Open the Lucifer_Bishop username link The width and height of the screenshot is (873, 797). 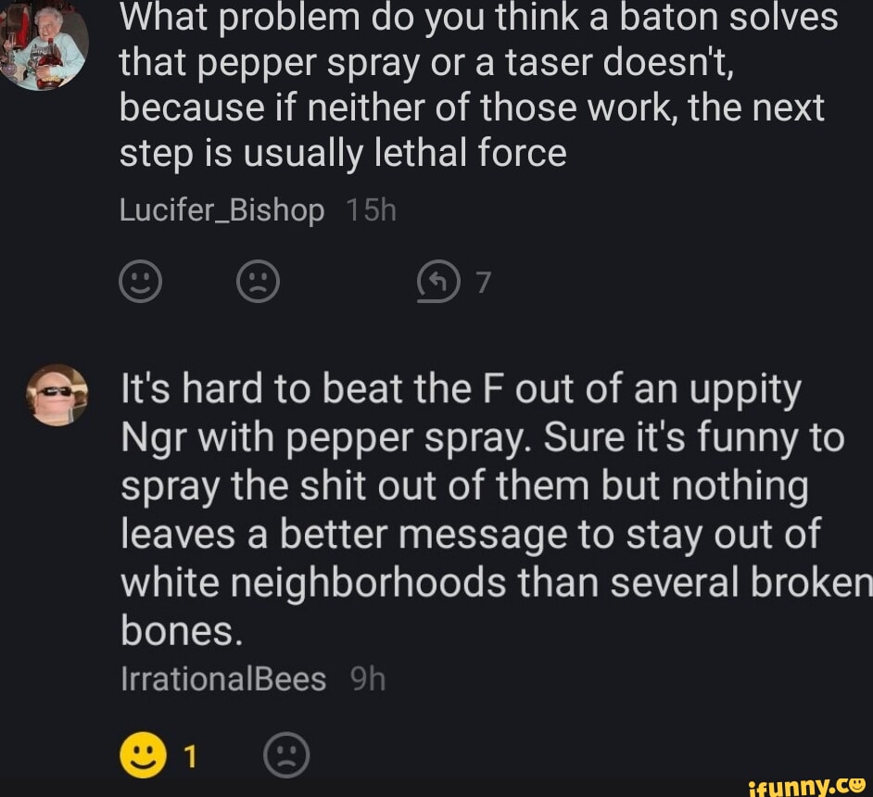pyautogui.click(x=221, y=211)
